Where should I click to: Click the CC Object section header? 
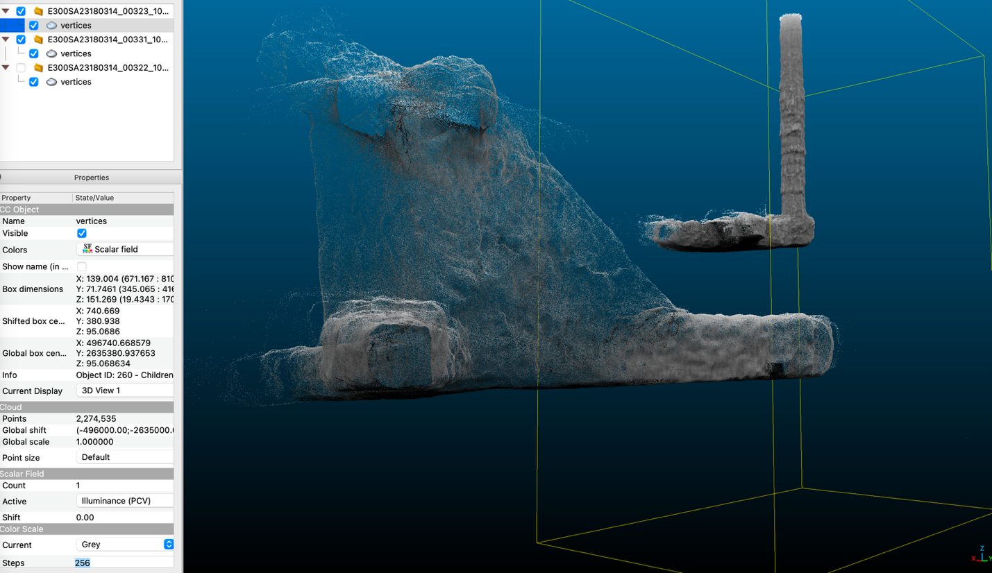(87, 209)
